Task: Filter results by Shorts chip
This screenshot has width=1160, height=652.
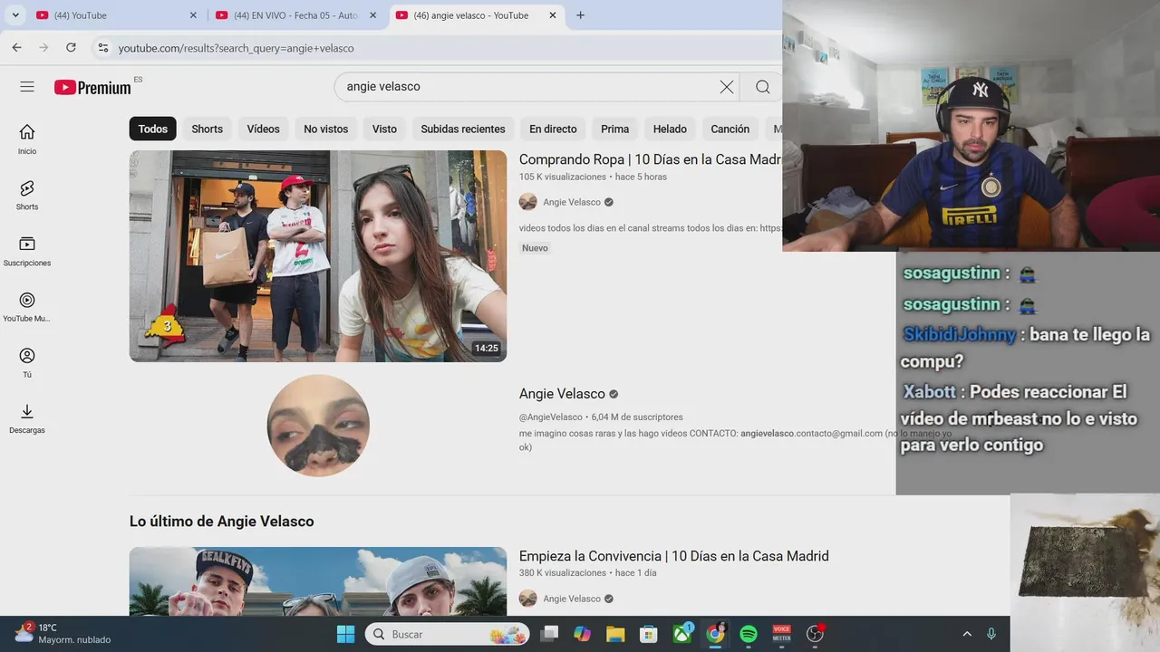Action: (207, 129)
